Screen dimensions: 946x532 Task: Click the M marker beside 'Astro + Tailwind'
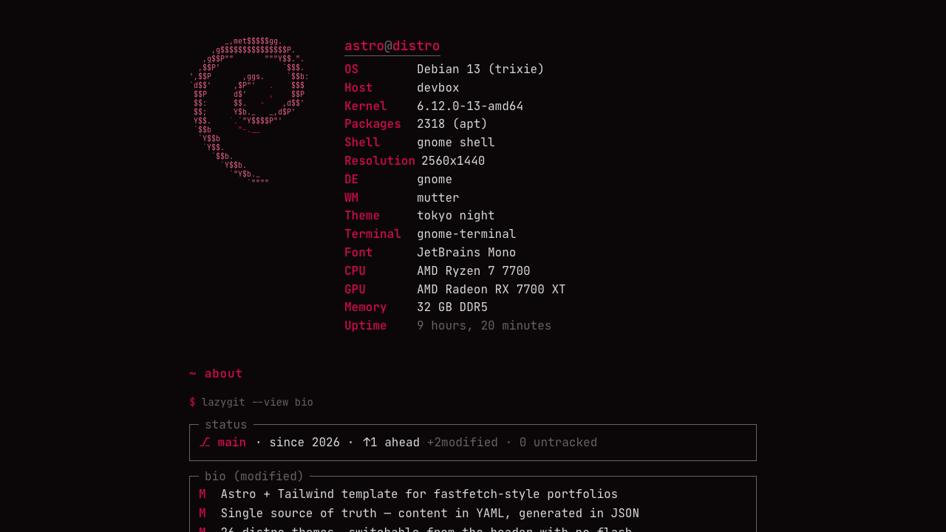203,494
